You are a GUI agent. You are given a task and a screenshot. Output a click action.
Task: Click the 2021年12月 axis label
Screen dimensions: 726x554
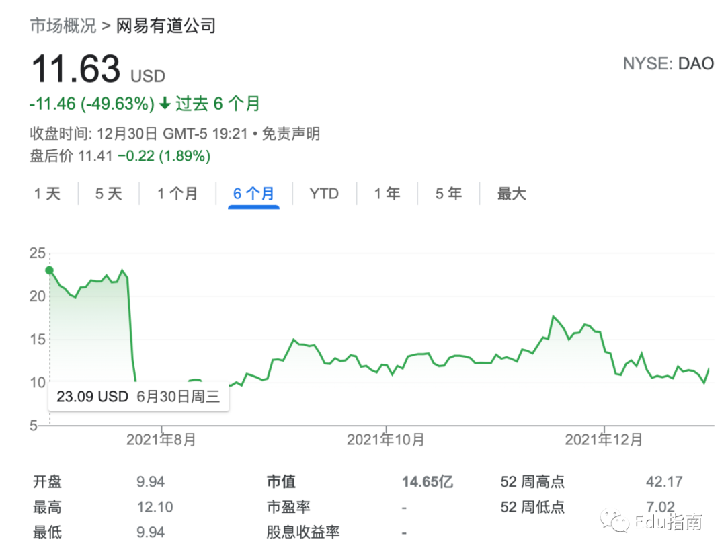[604, 440]
